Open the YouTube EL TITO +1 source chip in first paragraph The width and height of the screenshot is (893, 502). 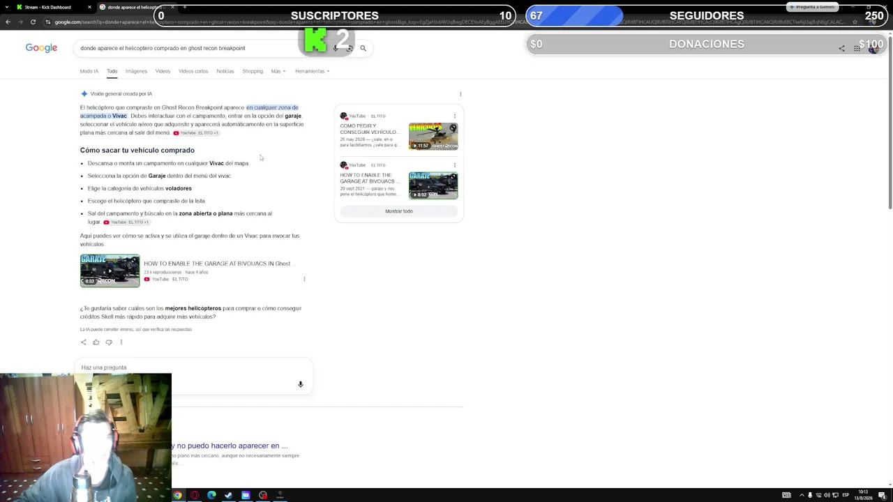point(196,132)
